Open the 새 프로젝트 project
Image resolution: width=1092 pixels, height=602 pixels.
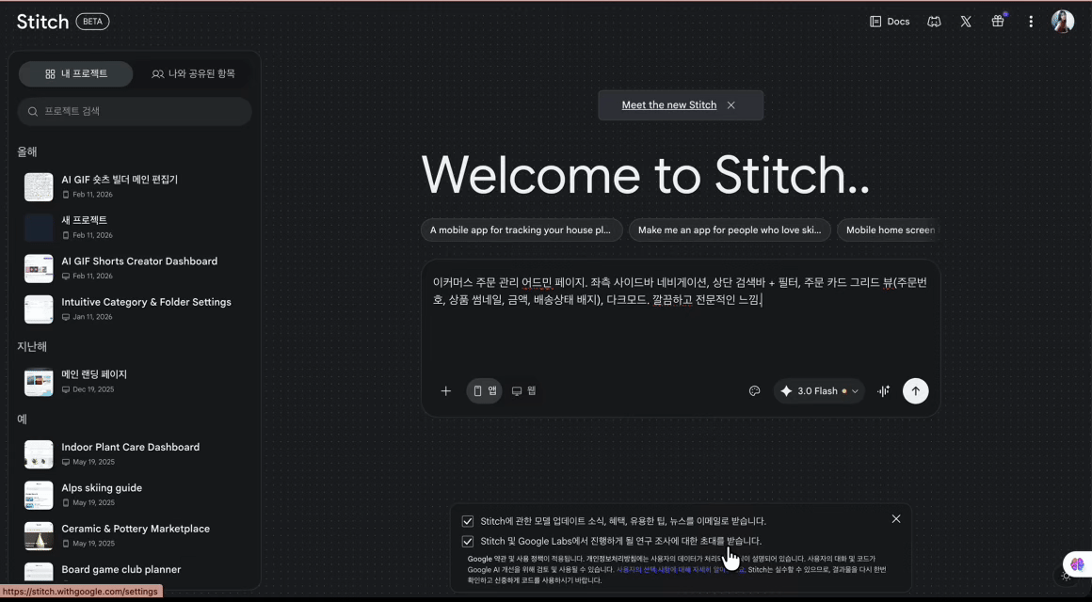click(x=134, y=228)
